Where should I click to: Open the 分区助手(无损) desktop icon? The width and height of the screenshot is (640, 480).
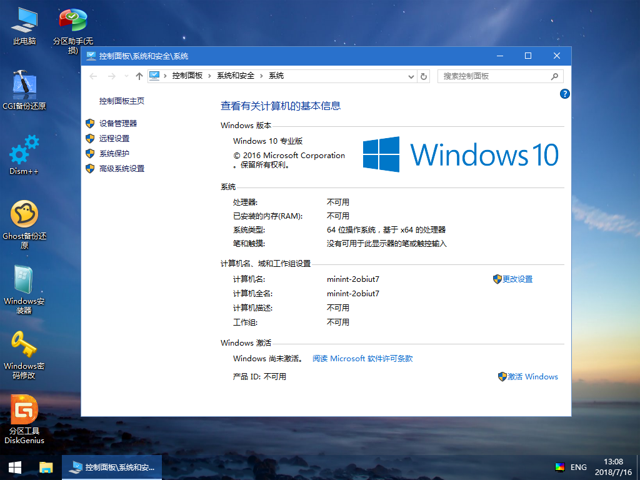click(x=73, y=30)
